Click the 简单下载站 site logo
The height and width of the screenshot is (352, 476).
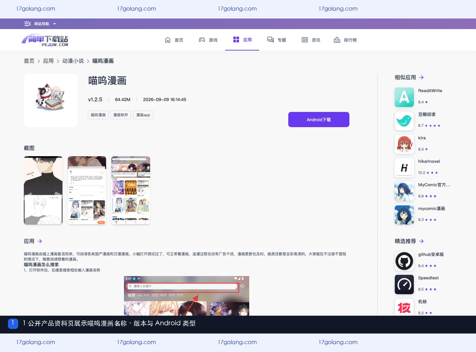click(x=45, y=40)
